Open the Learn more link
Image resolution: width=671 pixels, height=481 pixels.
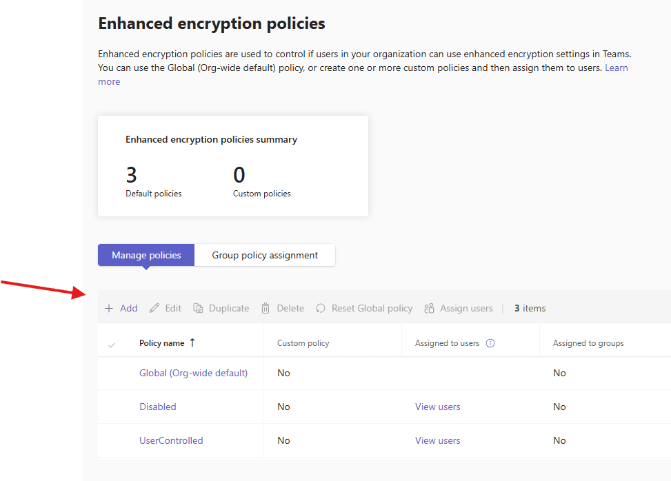(616, 68)
